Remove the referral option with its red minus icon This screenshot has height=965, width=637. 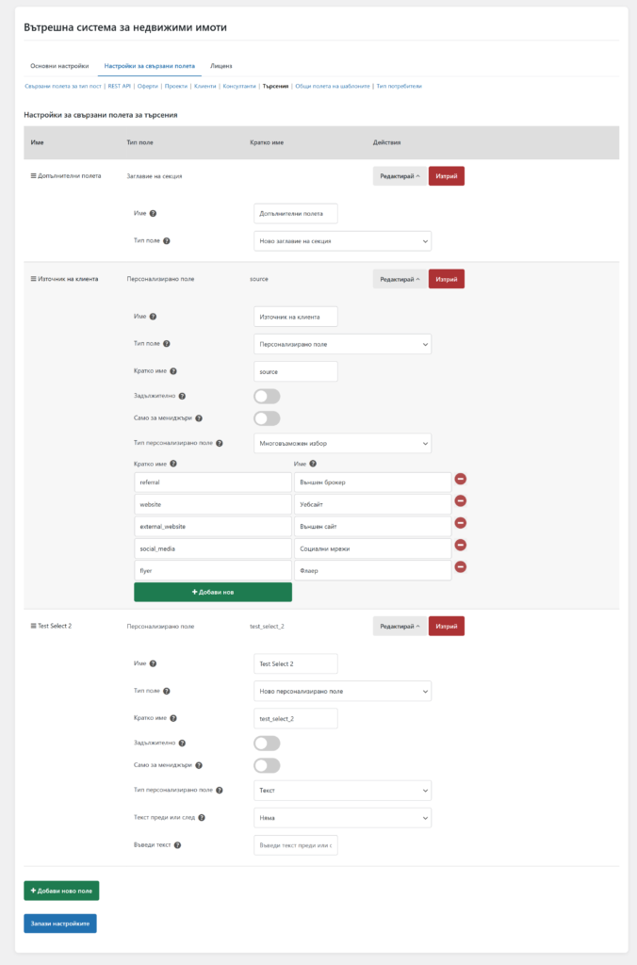pos(461,479)
